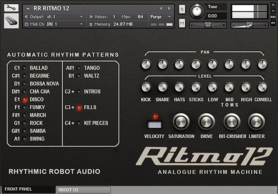
Task: Toggle the VELOCITY switch button
Action: (155, 125)
